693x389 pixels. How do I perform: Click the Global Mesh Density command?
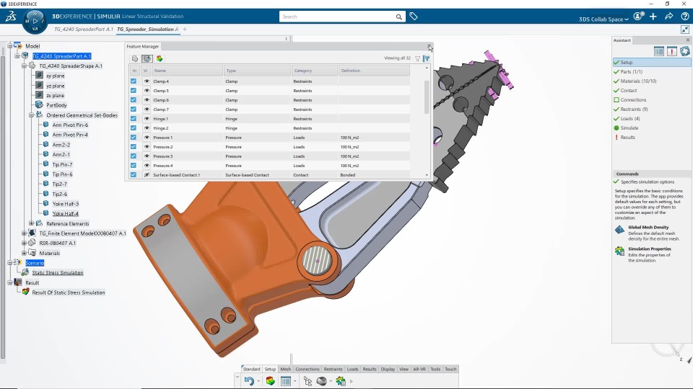(x=648, y=227)
